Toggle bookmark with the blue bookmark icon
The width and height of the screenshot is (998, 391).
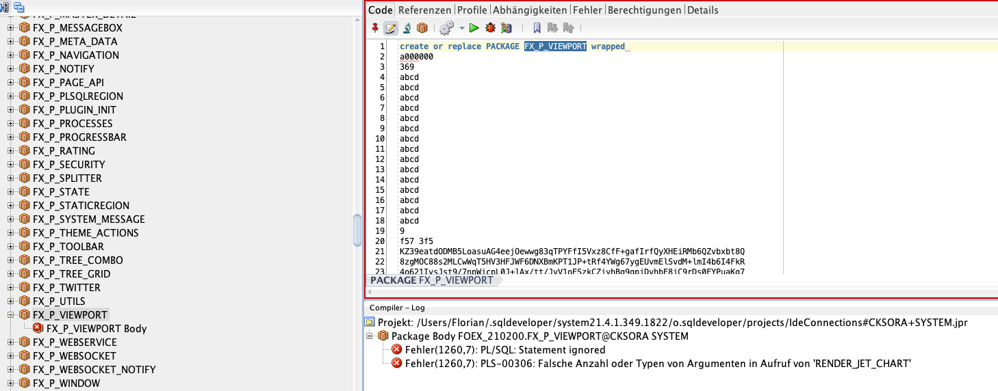coord(537,28)
